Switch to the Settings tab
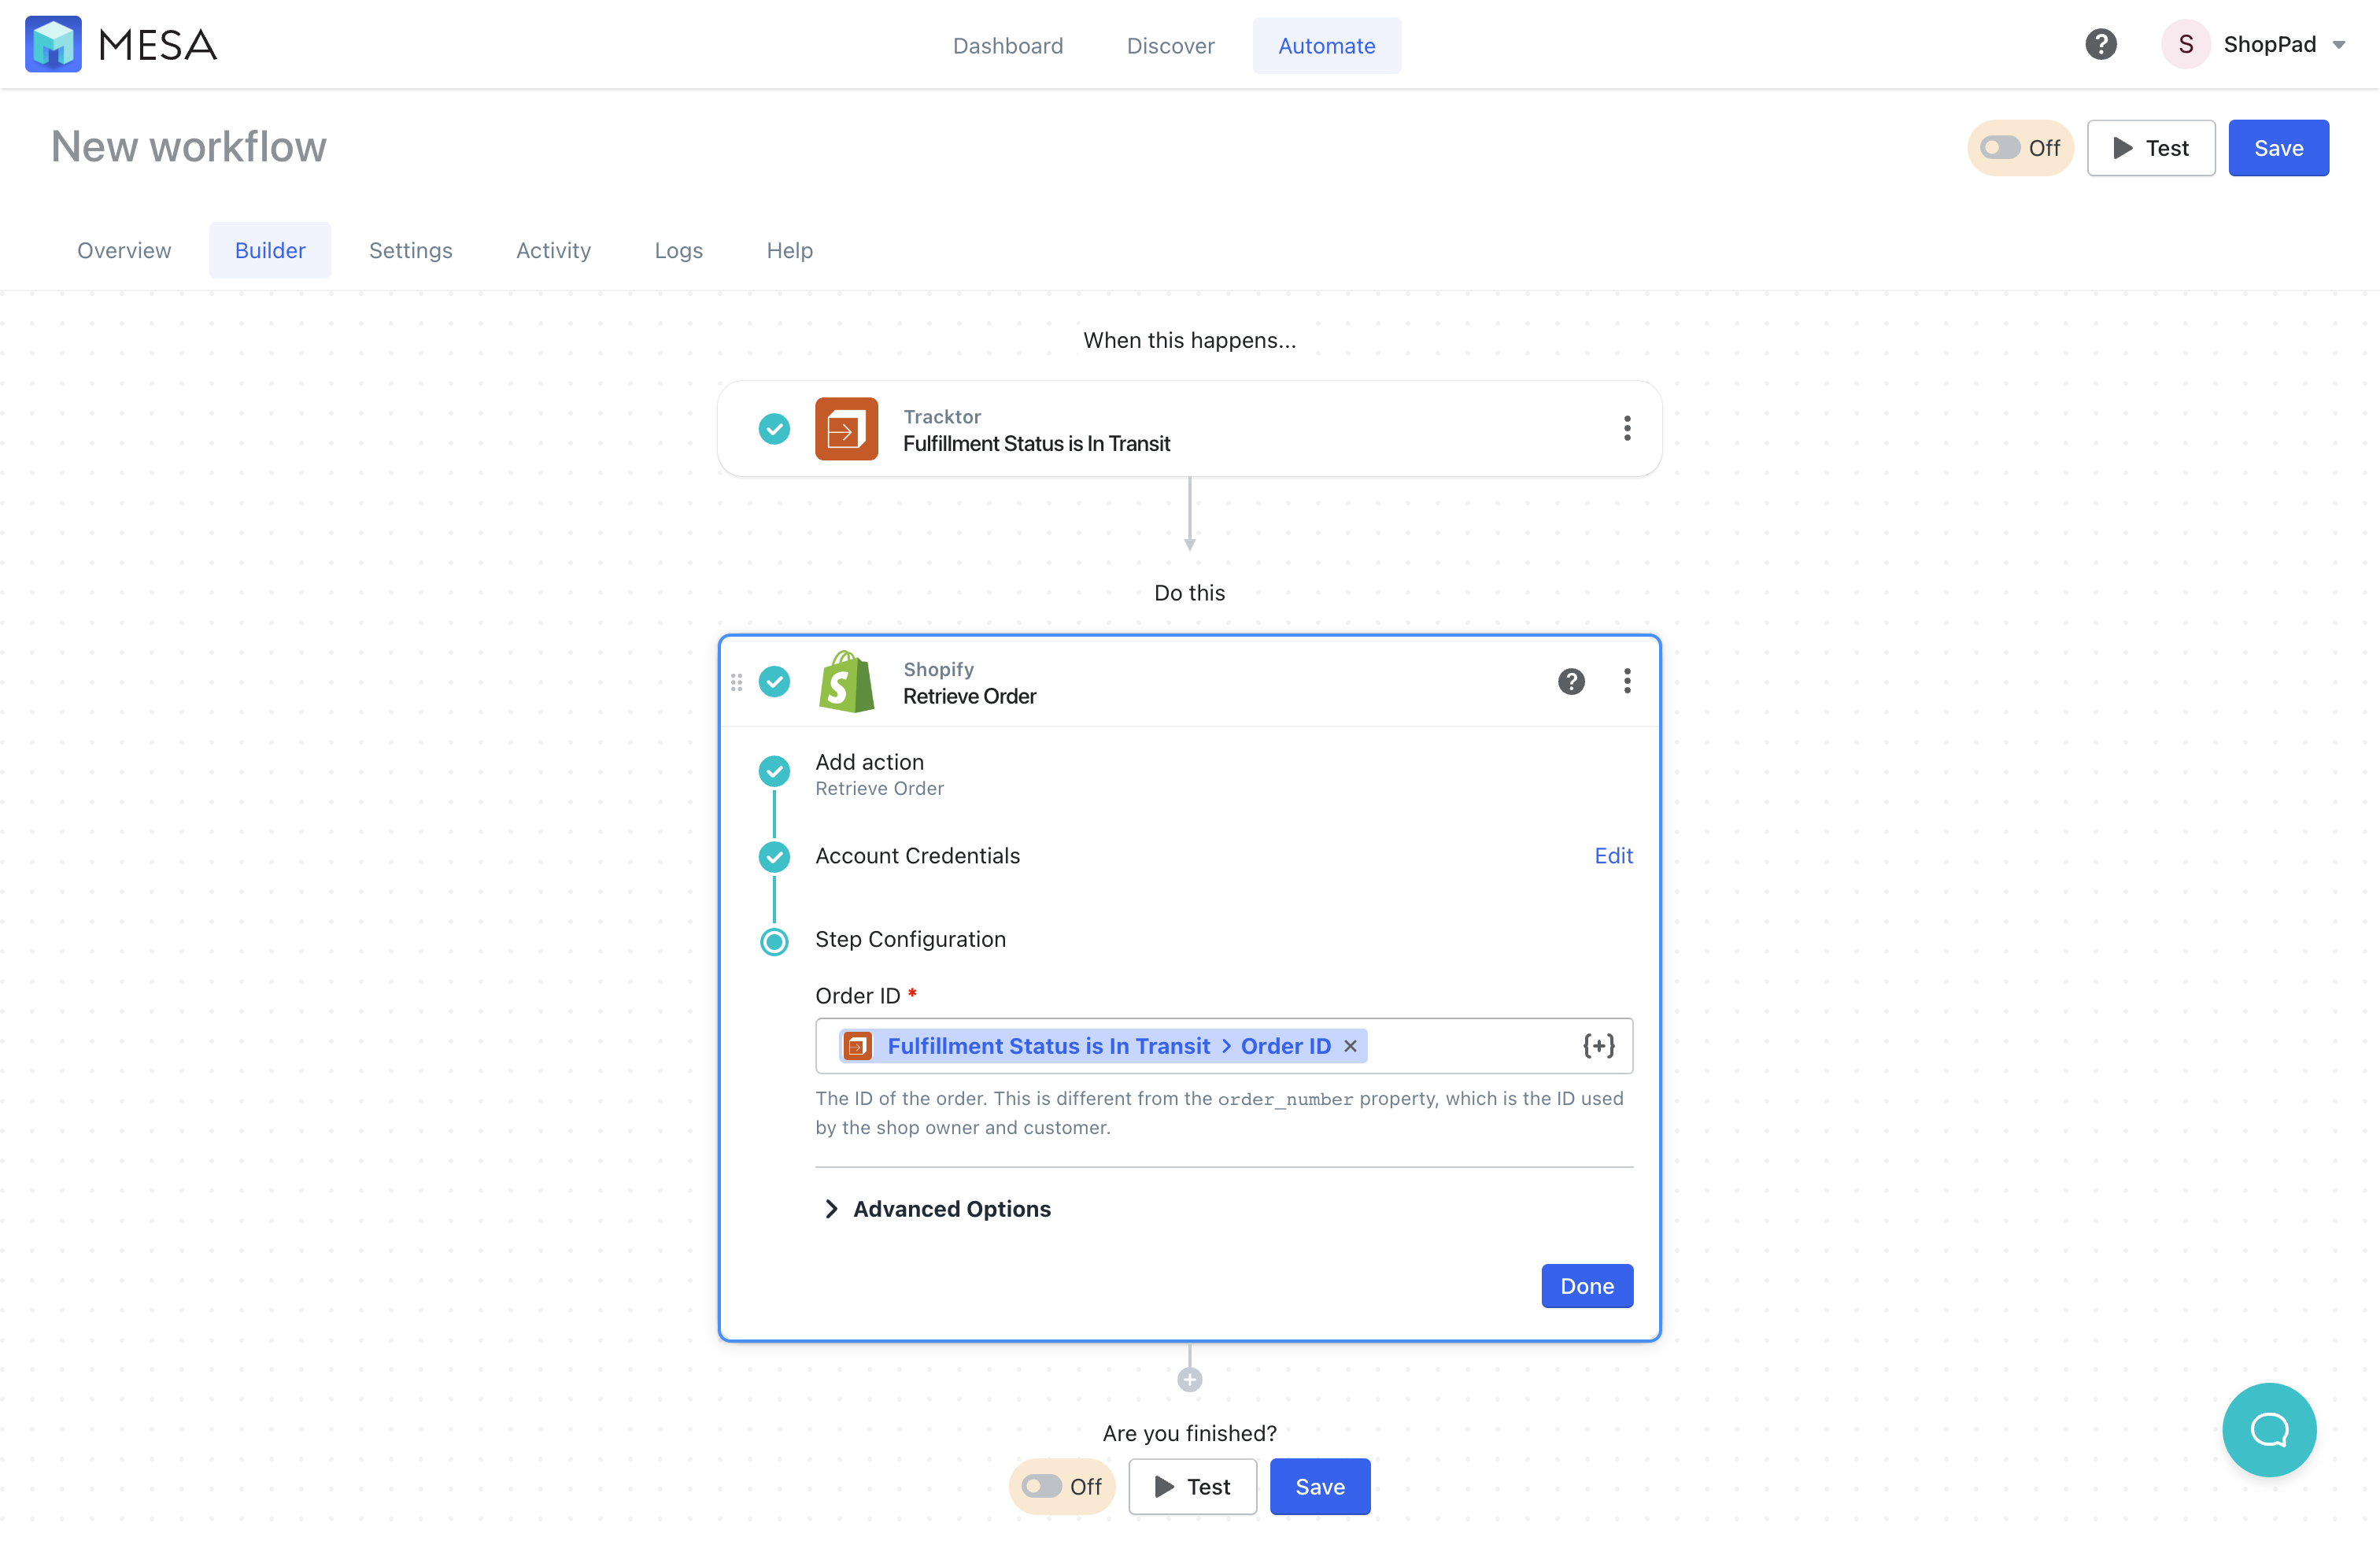 (411, 250)
